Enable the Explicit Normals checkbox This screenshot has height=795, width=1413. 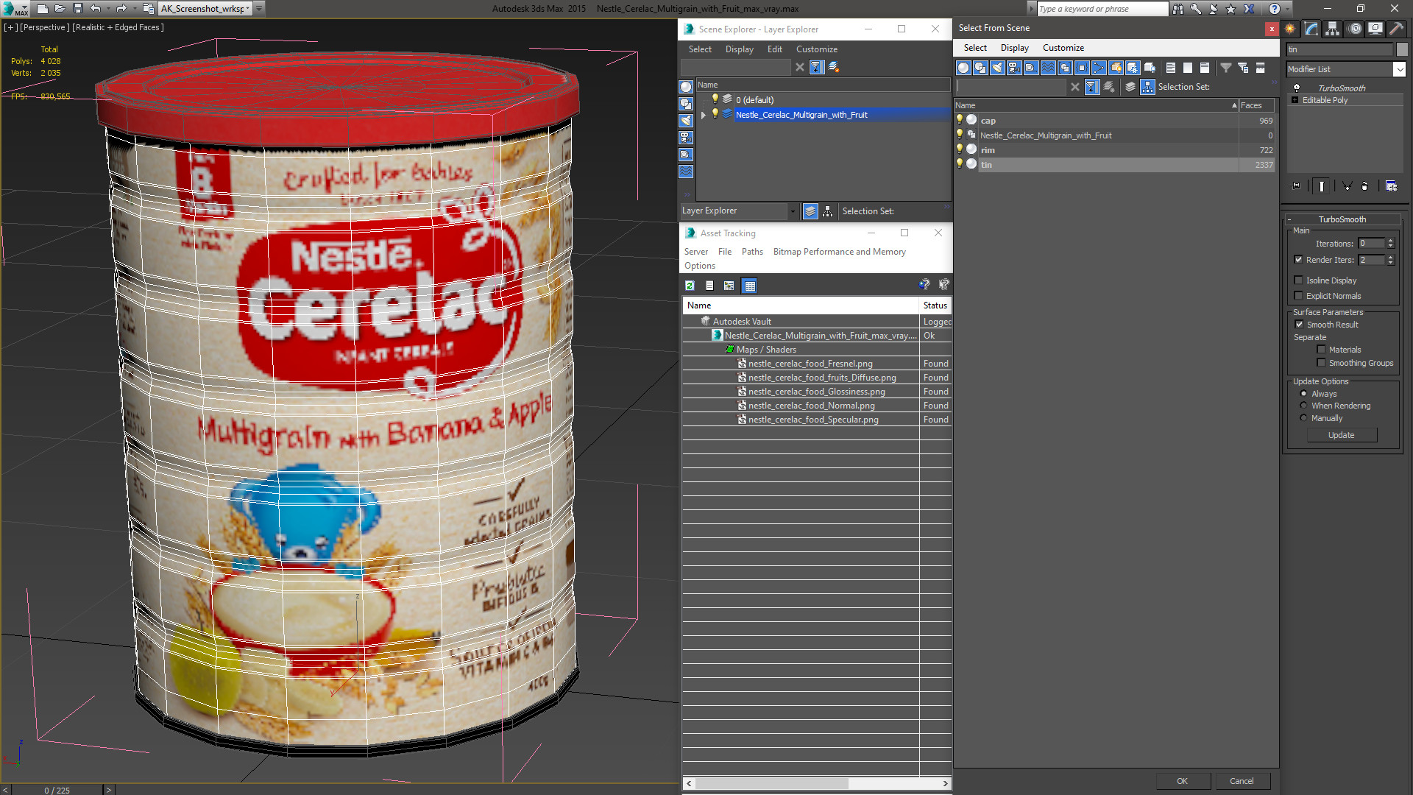tap(1298, 296)
